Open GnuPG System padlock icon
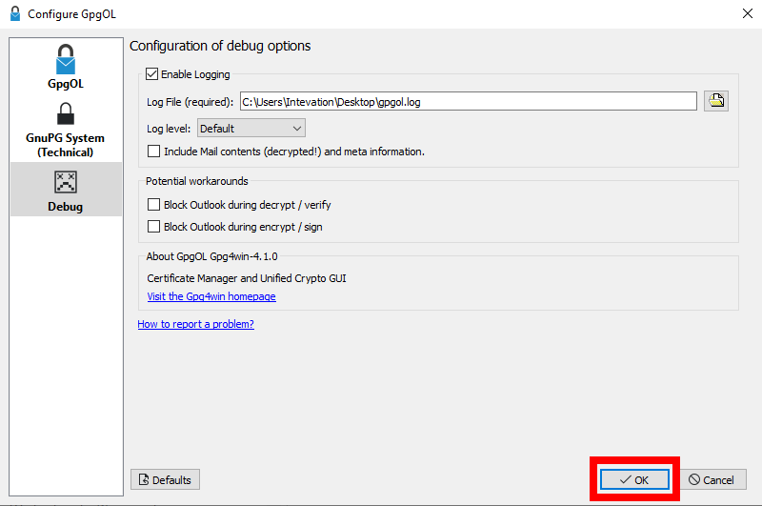762x506 pixels. pyautogui.click(x=66, y=114)
